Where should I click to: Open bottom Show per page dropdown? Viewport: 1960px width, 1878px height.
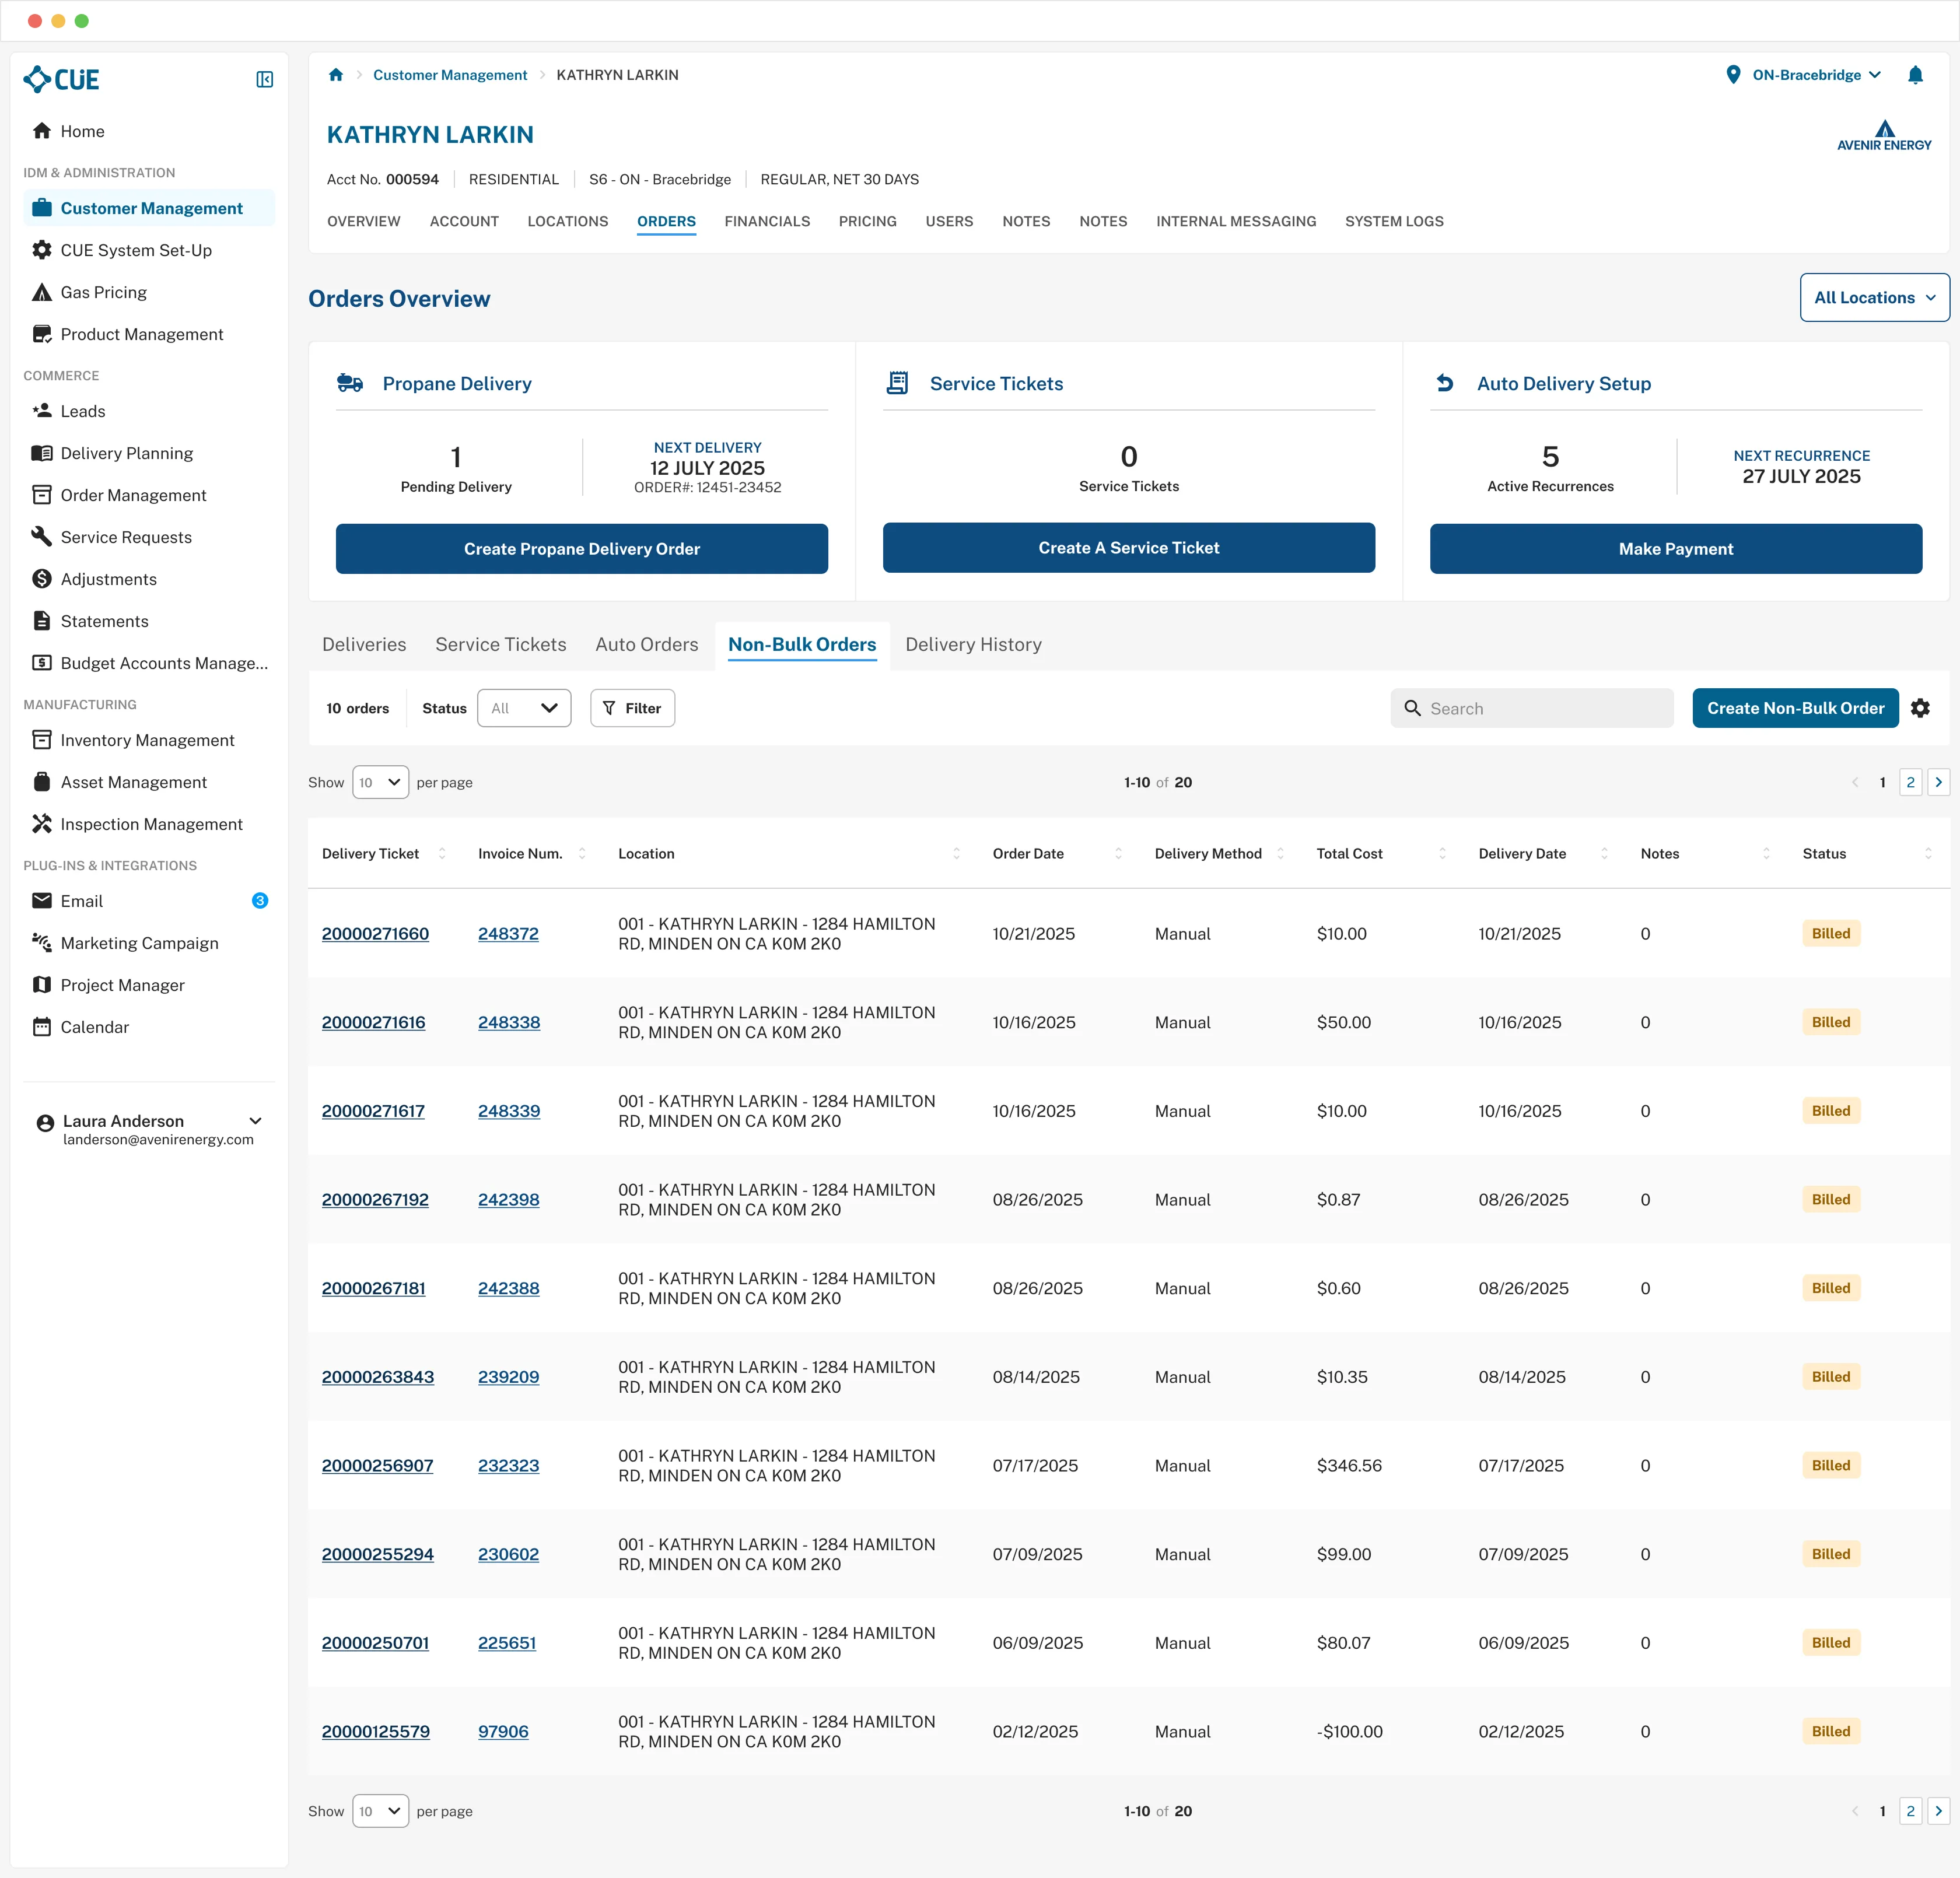[x=380, y=1811]
